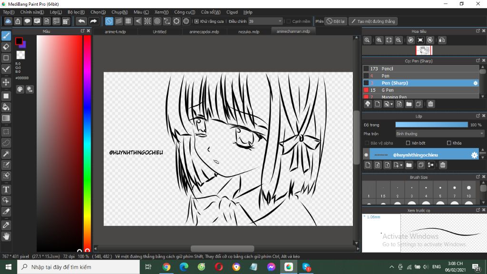Show hidden system tray icons chevron

pyautogui.click(x=391, y=267)
